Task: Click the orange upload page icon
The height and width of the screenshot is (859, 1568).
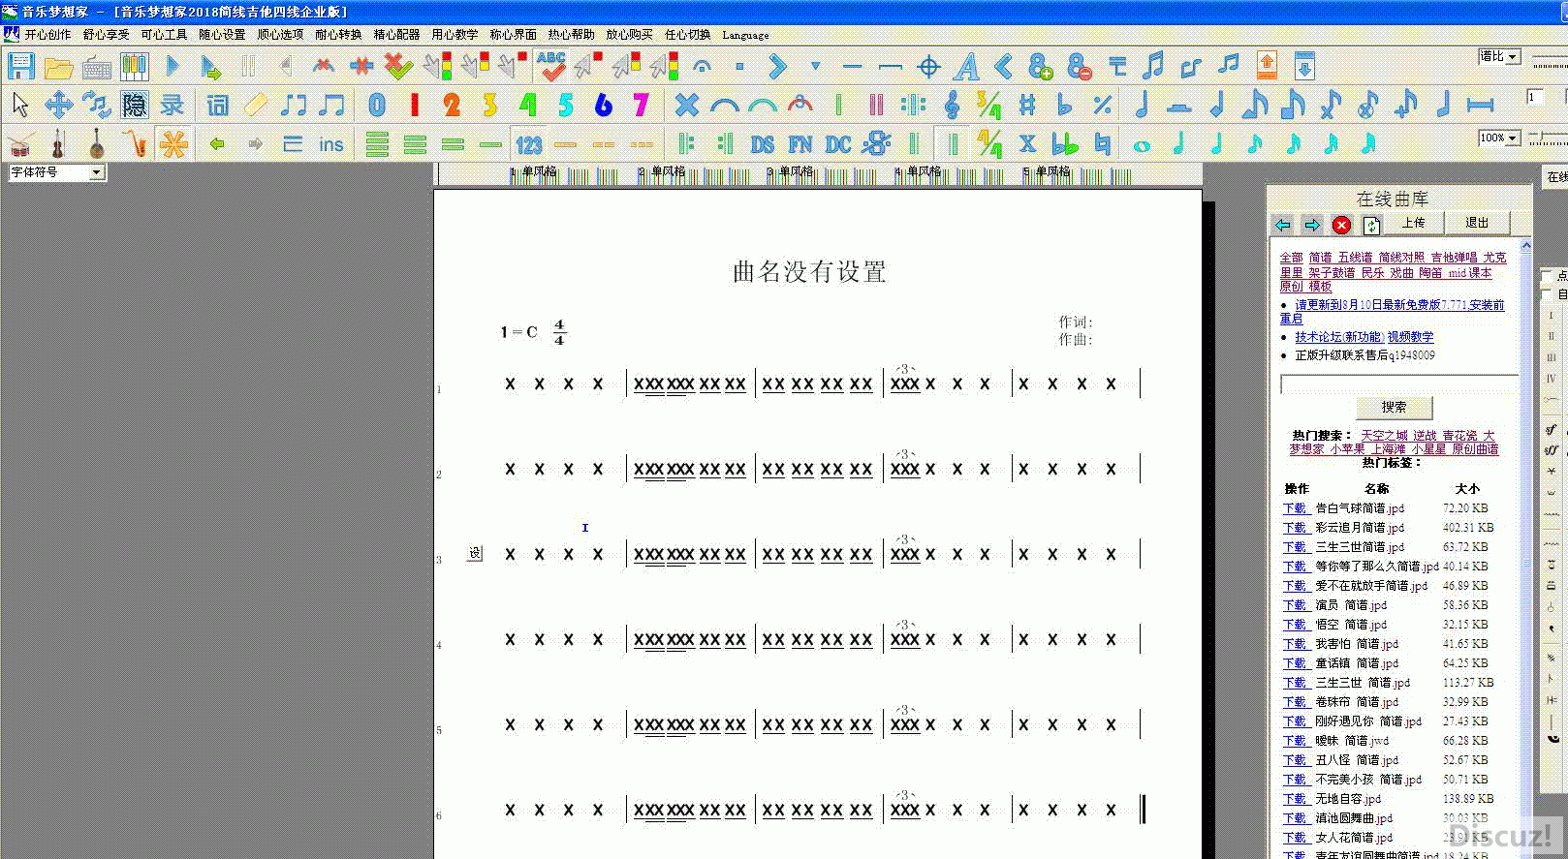Action: pos(1267,66)
